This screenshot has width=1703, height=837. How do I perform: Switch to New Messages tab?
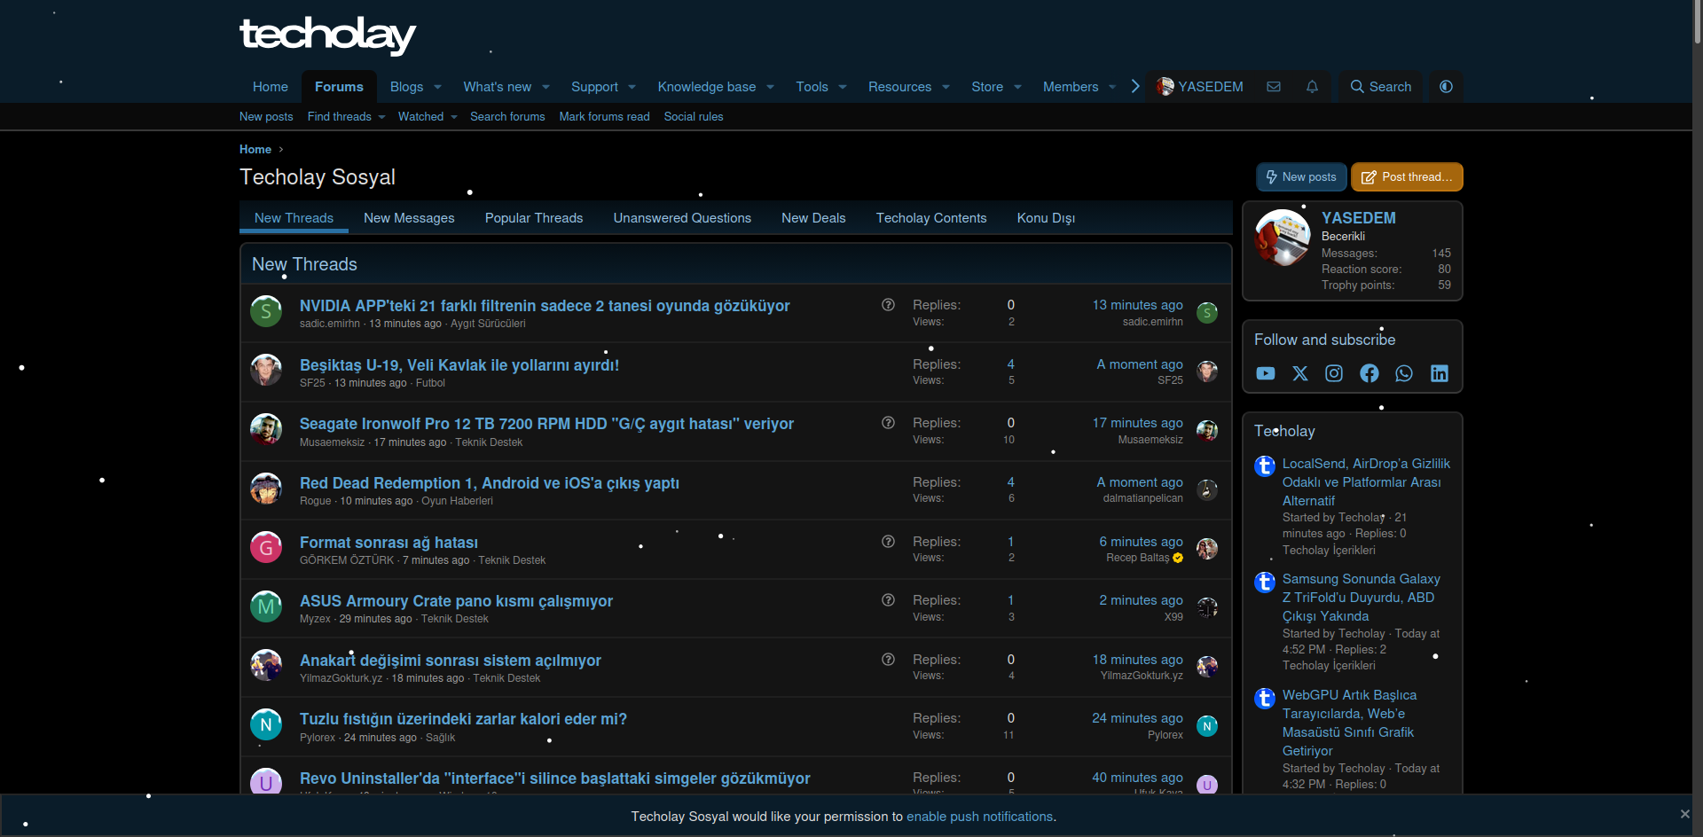tap(409, 218)
